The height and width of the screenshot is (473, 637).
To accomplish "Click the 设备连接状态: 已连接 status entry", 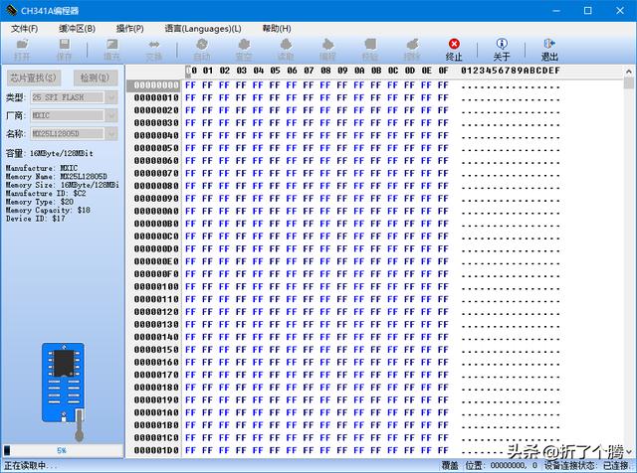I will 586,466.
